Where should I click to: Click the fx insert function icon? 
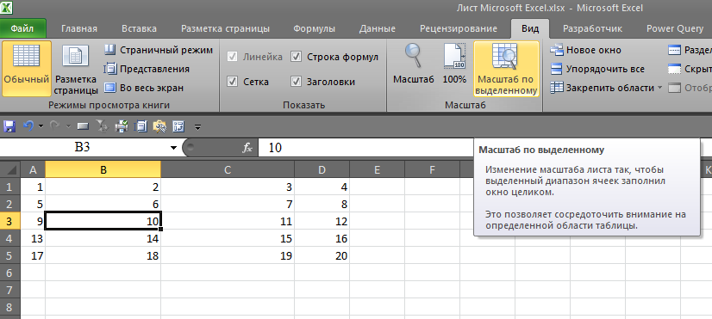tap(247, 148)
